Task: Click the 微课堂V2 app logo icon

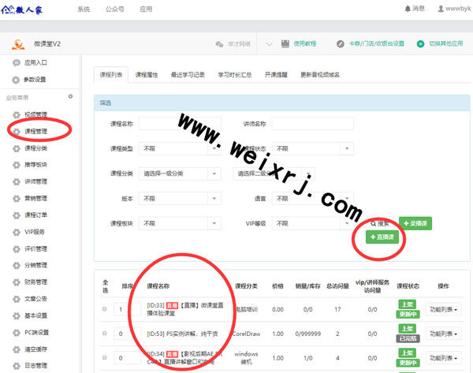Action: 18,43
